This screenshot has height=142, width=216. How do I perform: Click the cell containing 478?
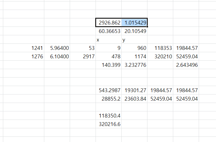click(108, 57)
